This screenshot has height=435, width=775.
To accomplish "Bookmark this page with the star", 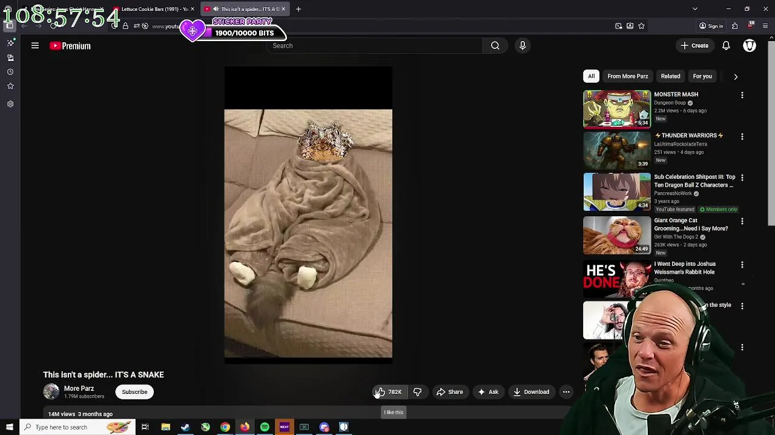I will pyautogui.click(x=641, y=26).
